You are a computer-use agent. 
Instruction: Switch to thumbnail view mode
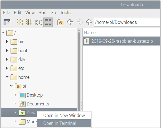coord(29,22)
